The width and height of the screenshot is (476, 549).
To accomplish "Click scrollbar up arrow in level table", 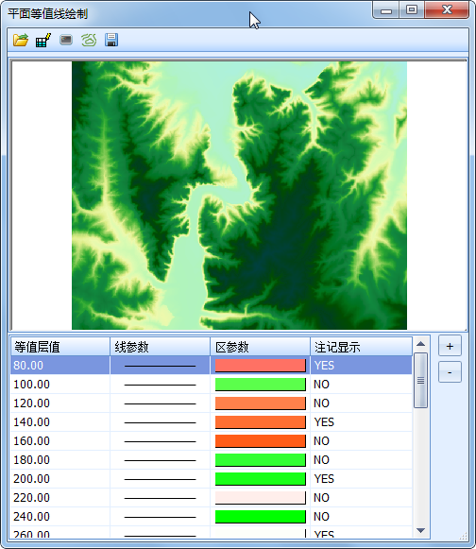I will point(420,344).
